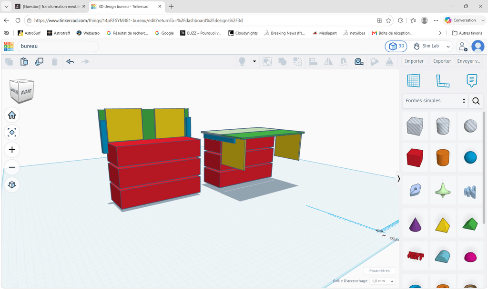Select the Fit all in view icon

tap(12, 133)
